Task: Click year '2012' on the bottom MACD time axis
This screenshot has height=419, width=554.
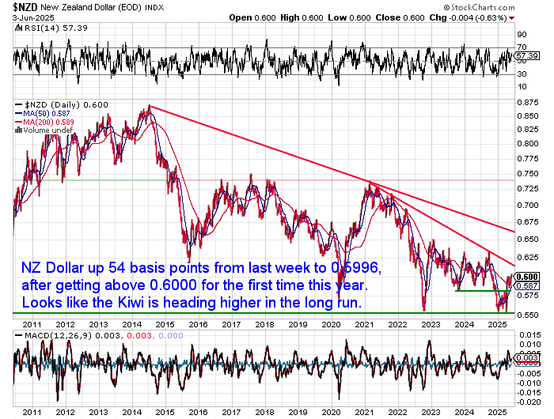Action: (65, 413)
